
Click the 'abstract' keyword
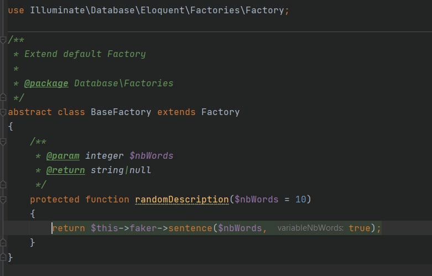click(30, 112)
